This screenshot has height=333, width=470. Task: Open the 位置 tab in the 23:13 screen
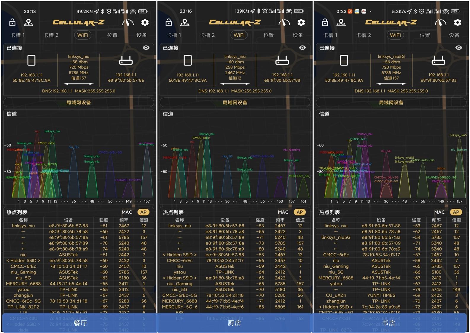pos(112,35)
